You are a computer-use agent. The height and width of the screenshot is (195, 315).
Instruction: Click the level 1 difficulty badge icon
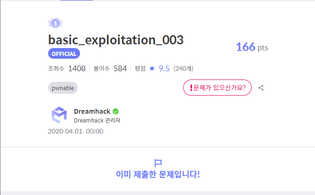click(56, 23)
